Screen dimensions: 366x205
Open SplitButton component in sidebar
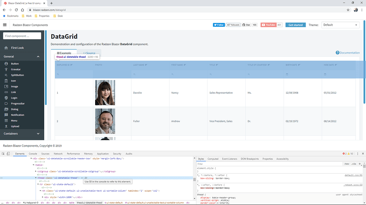[17, 75]
